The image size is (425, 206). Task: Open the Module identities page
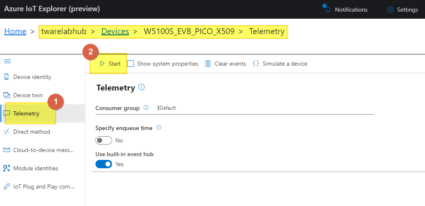[x=43, y=168]
